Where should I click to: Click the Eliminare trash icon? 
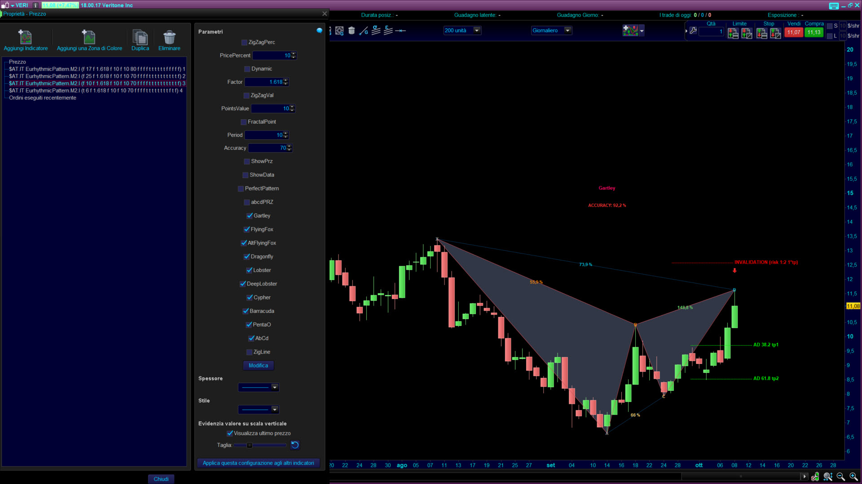pyautogui.click(x=169, y=37)
